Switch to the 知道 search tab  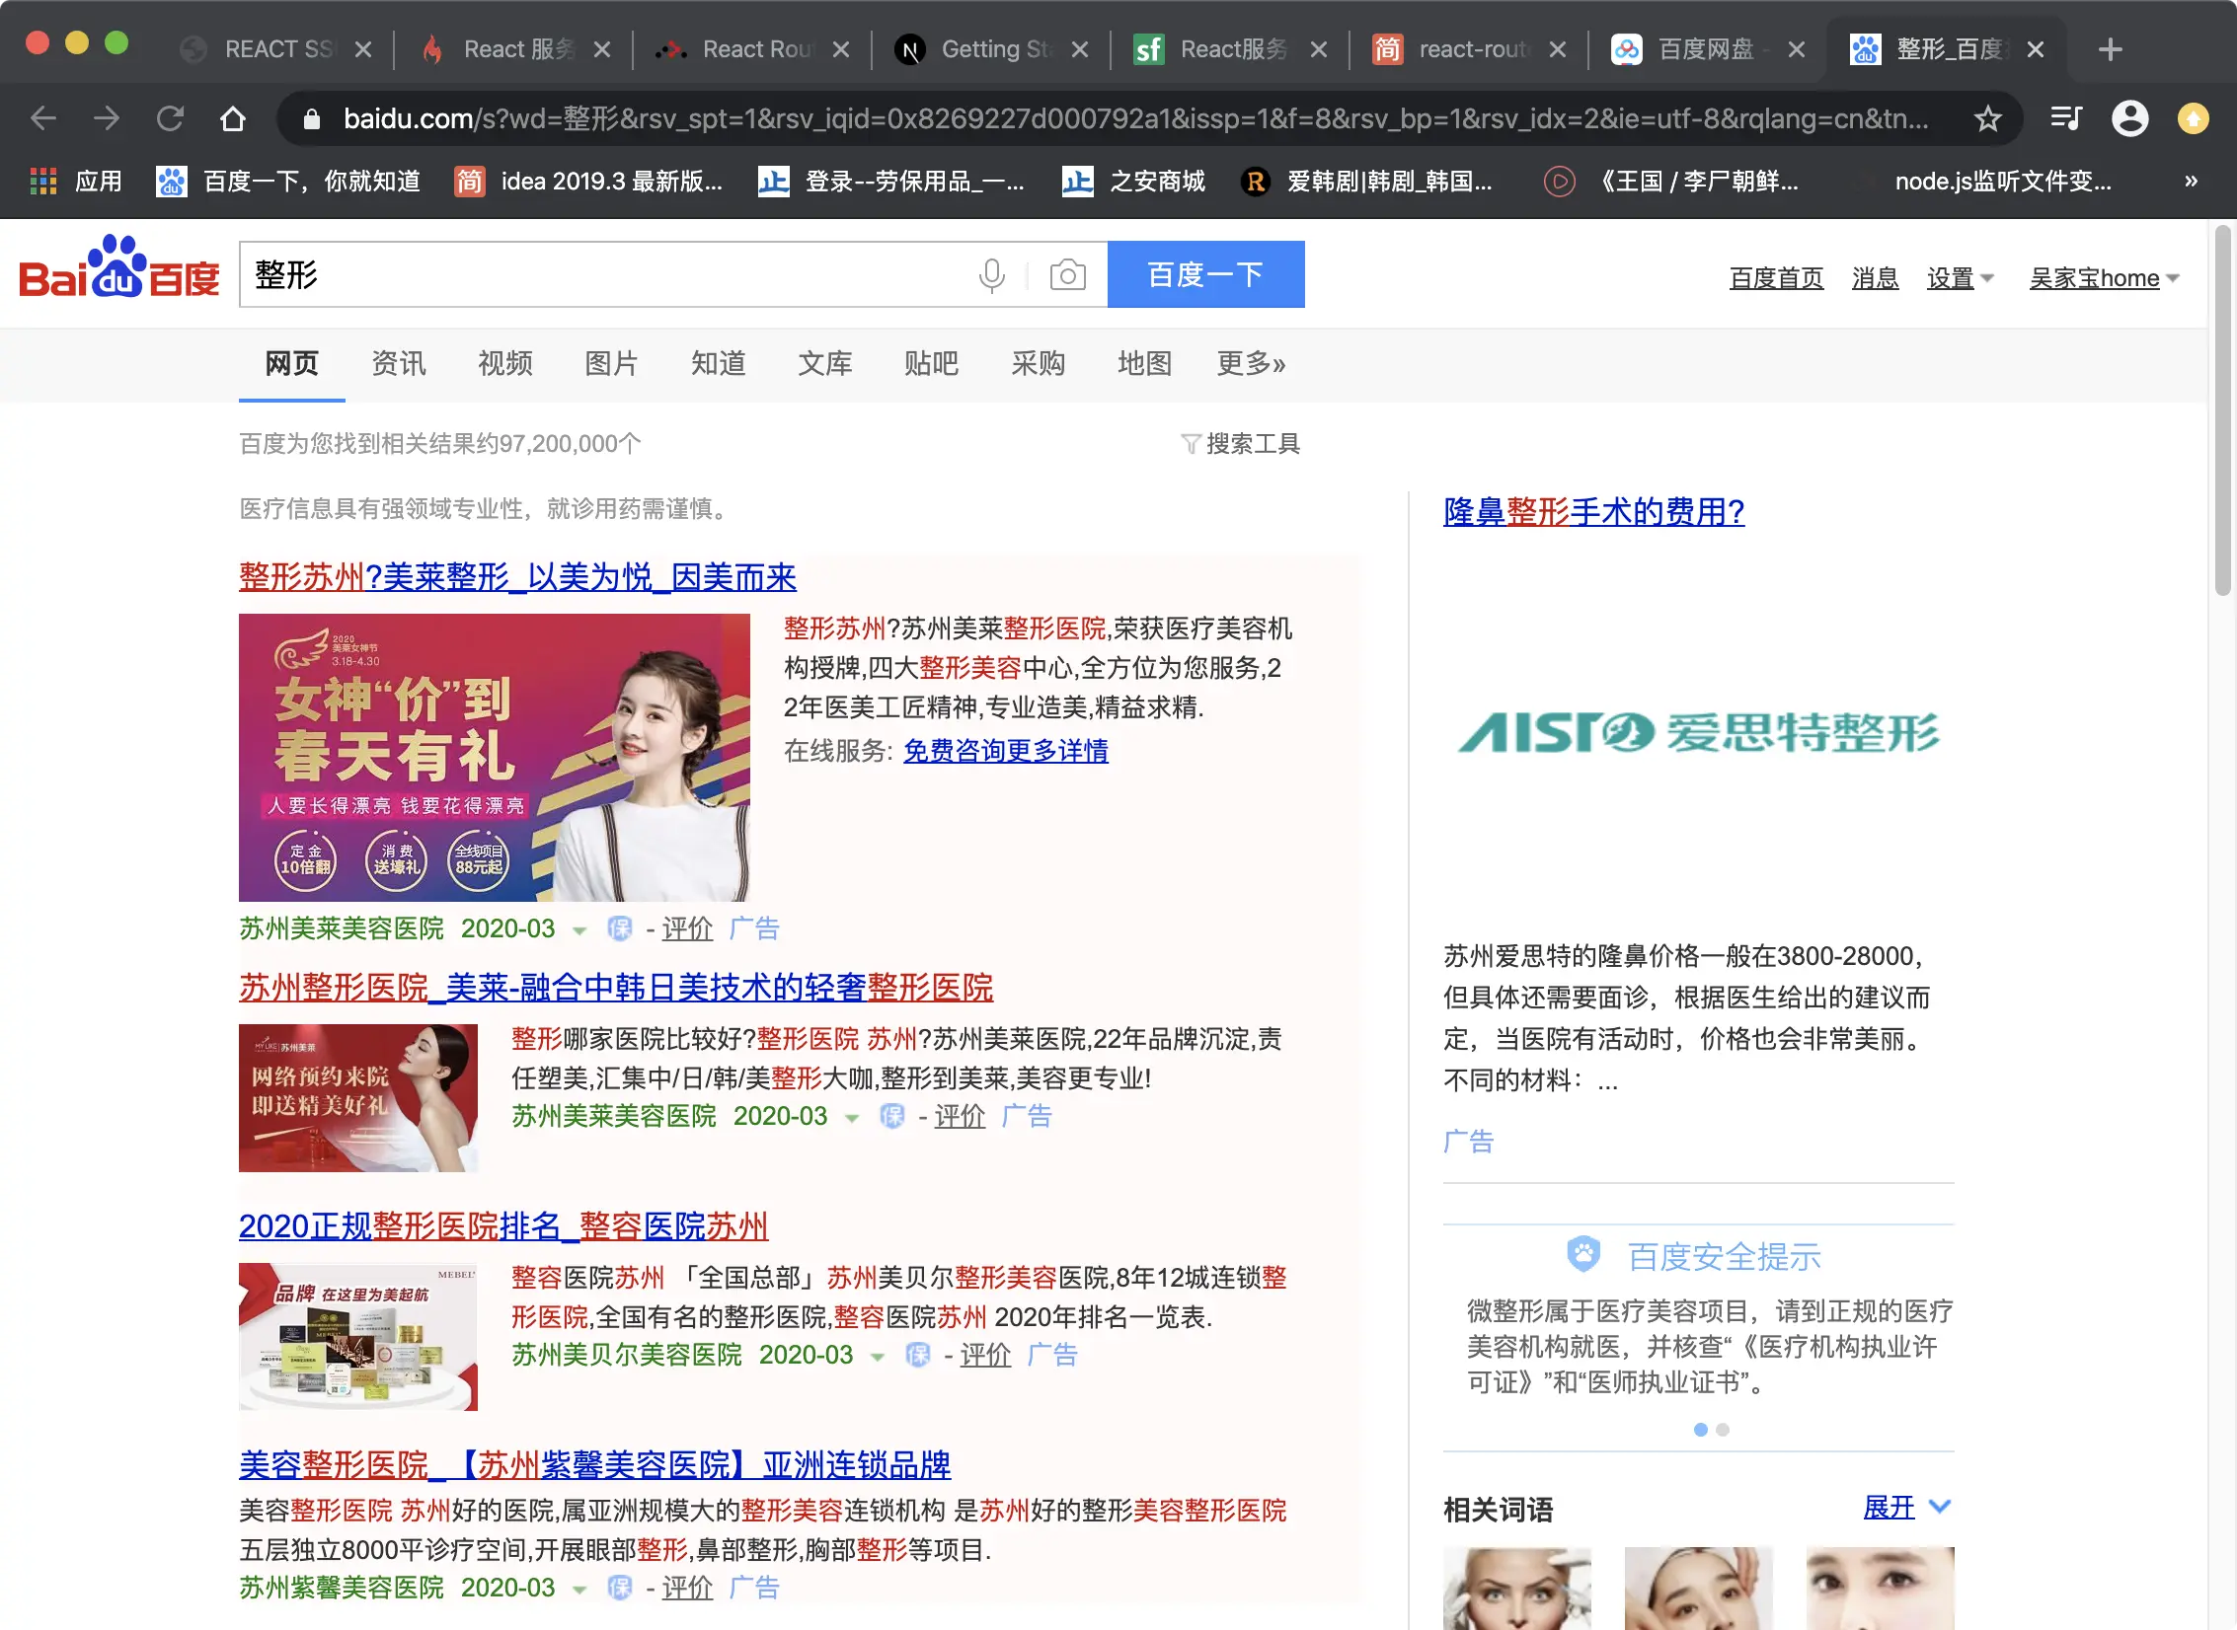pyautogui.click(x=719, y=364)
